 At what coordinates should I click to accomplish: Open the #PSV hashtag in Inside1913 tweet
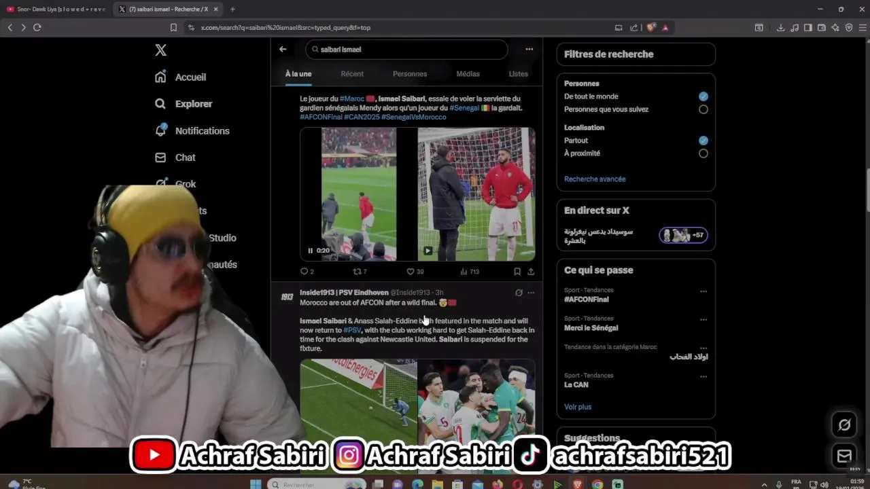[352, 330]
